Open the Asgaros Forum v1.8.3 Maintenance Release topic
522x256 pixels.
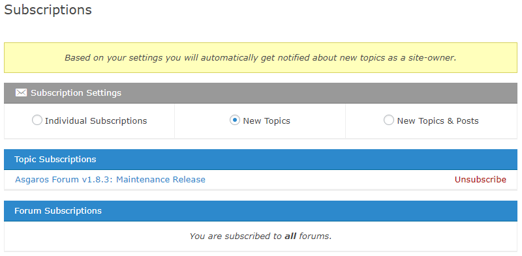[110, 180]
